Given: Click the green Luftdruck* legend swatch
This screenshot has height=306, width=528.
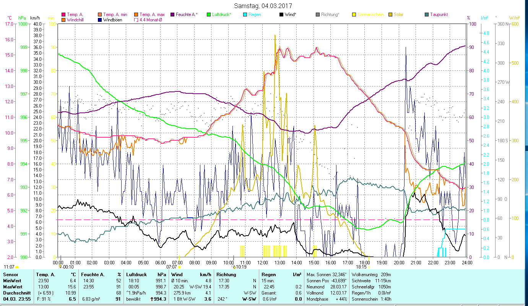Looking at the screenshot, I should 208,15.
